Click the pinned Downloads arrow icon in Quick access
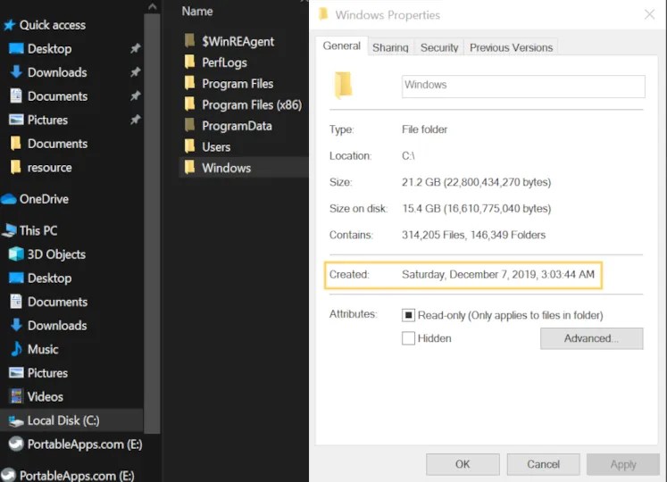This screenshot has width=667, height=482. [x=16, y=72]
